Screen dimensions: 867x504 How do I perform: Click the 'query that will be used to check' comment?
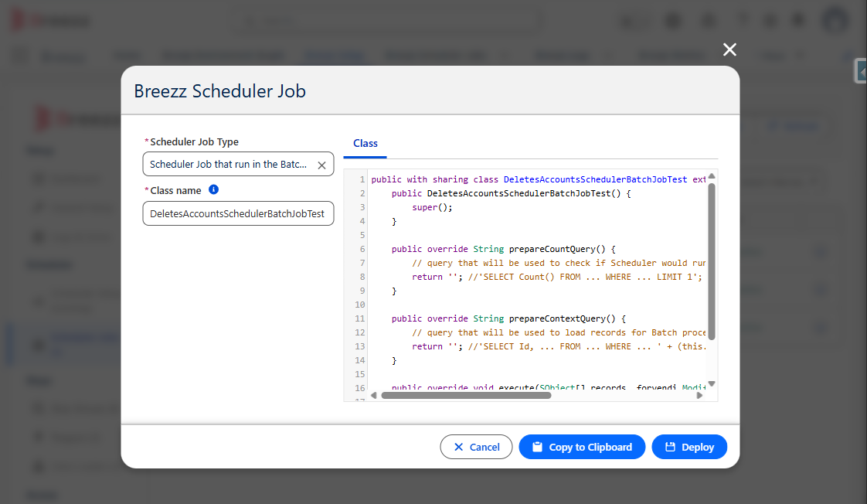click(x=559, y=263)
